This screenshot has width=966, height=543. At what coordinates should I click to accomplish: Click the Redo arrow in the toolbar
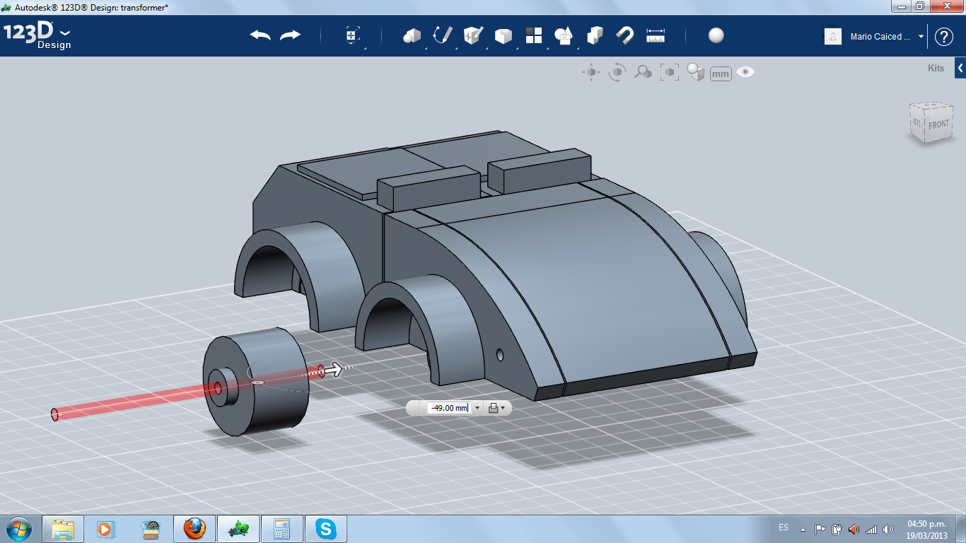[x=290, y=35]
